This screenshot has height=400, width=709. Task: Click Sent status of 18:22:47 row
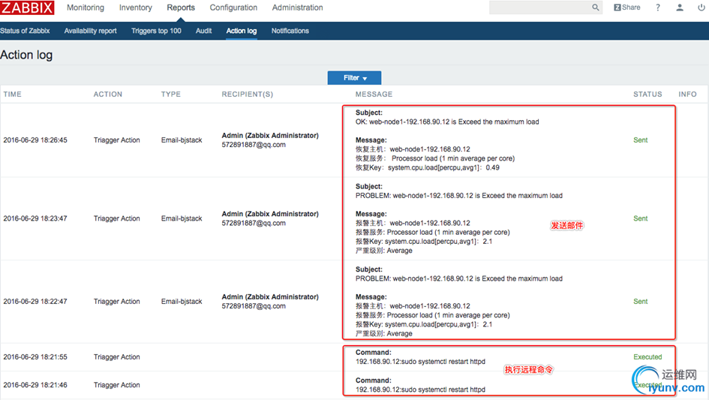[x=640, y=302]
